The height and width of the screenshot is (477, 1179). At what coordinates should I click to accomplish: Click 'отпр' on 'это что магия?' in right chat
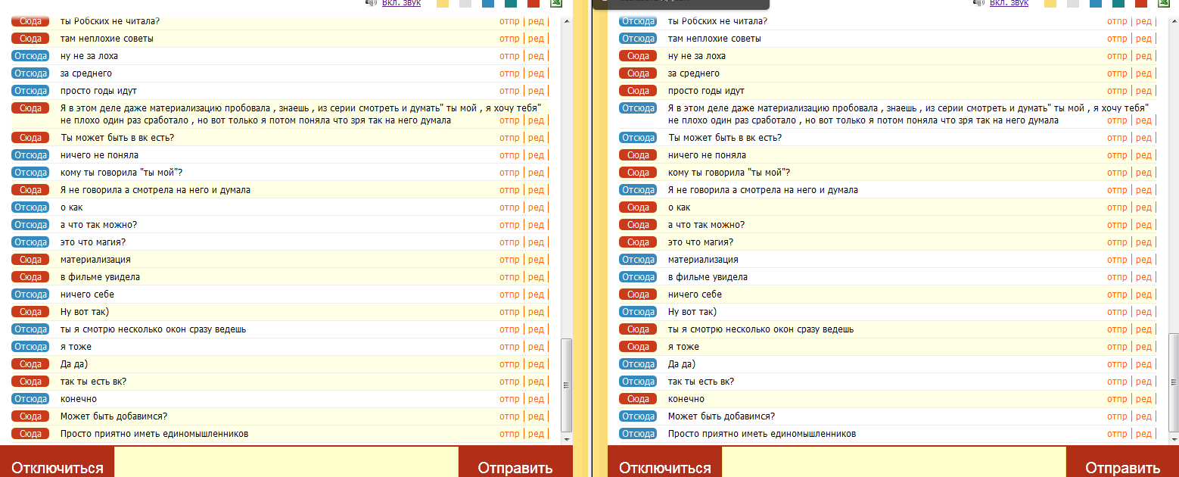(1117, 242)
